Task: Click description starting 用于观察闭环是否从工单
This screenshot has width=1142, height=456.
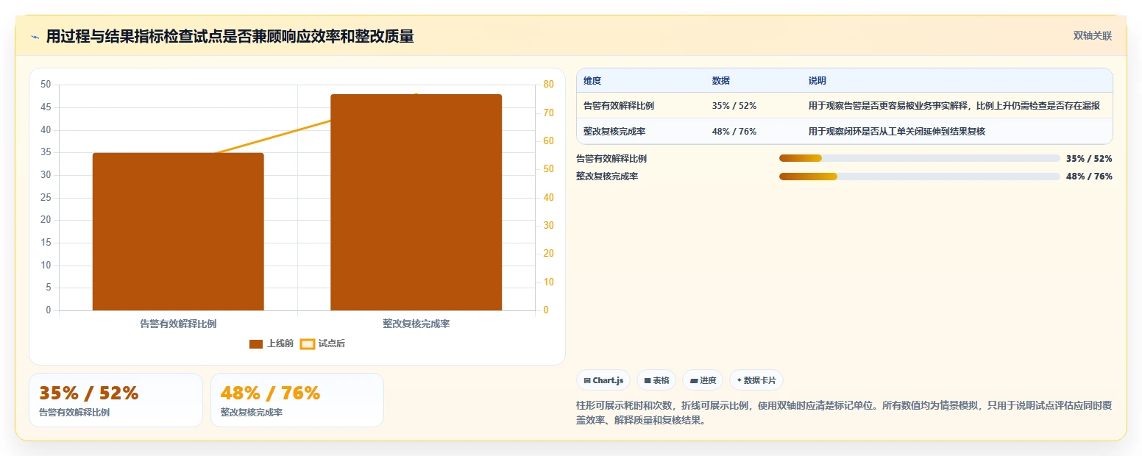Action: tap(897, 132)
